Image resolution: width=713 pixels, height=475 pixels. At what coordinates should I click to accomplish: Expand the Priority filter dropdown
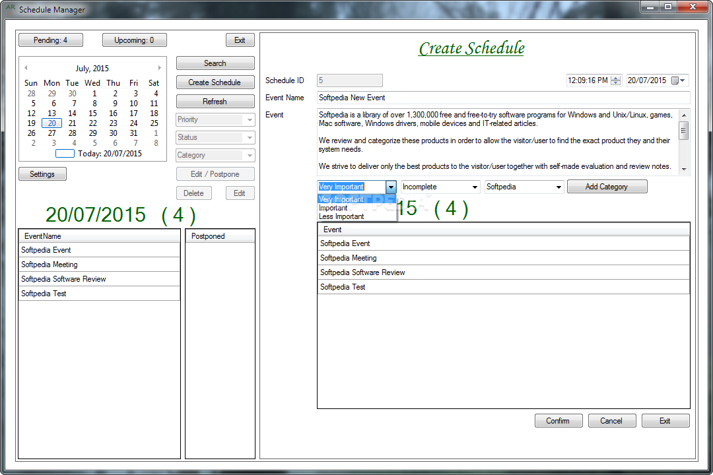click(x=250, y=119)
